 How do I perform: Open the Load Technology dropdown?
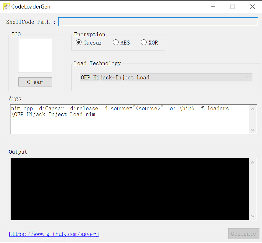[166, 77]
